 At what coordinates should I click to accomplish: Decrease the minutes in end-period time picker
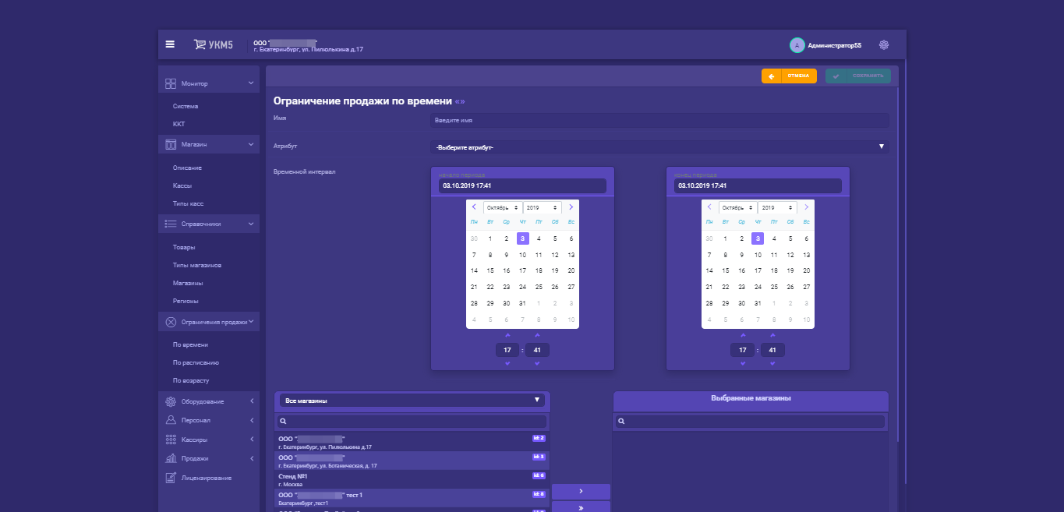[772, 364]
